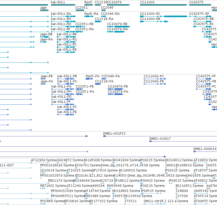Click the kat-60L1 gene label
This screenshot has width=217, height=205.
point(58,2)
